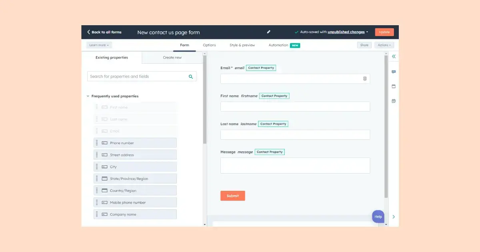Click the search magnifier in the properties search bar
Image resolution: width=480 pixels, height=252 pixels.
click(191, 76)
